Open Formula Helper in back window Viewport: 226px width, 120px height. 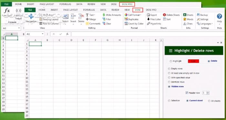tap(19, 14)
